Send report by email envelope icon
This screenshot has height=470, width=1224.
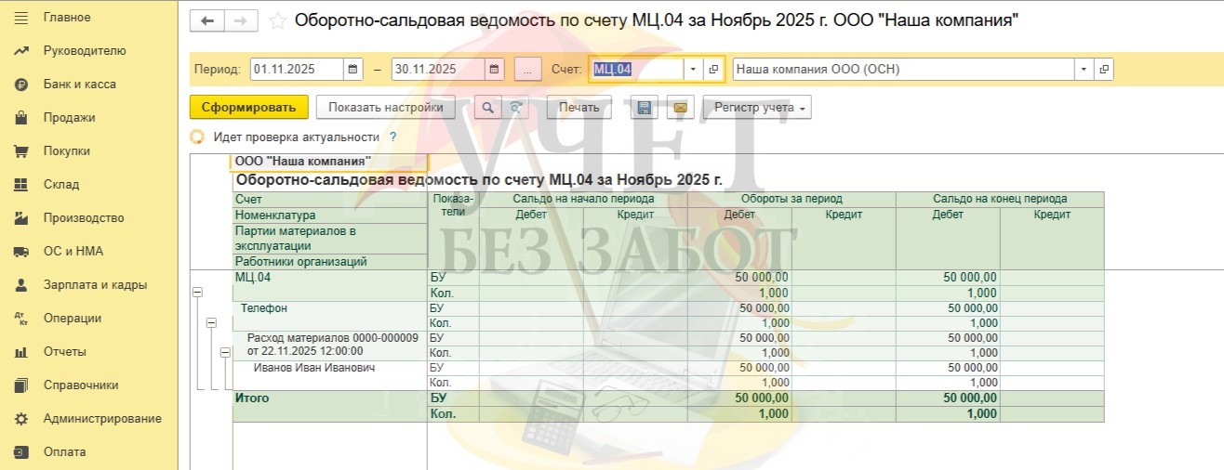coord(680,108)
